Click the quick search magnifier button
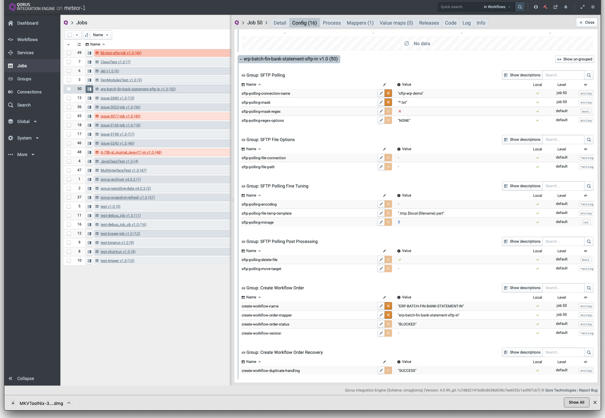Viewport: 605px width, 418px height. coord(520,7)
